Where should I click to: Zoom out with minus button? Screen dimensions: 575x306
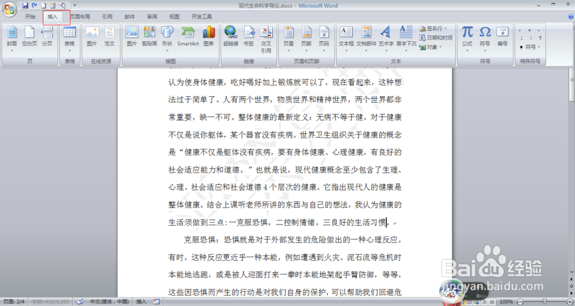[520, 301]
